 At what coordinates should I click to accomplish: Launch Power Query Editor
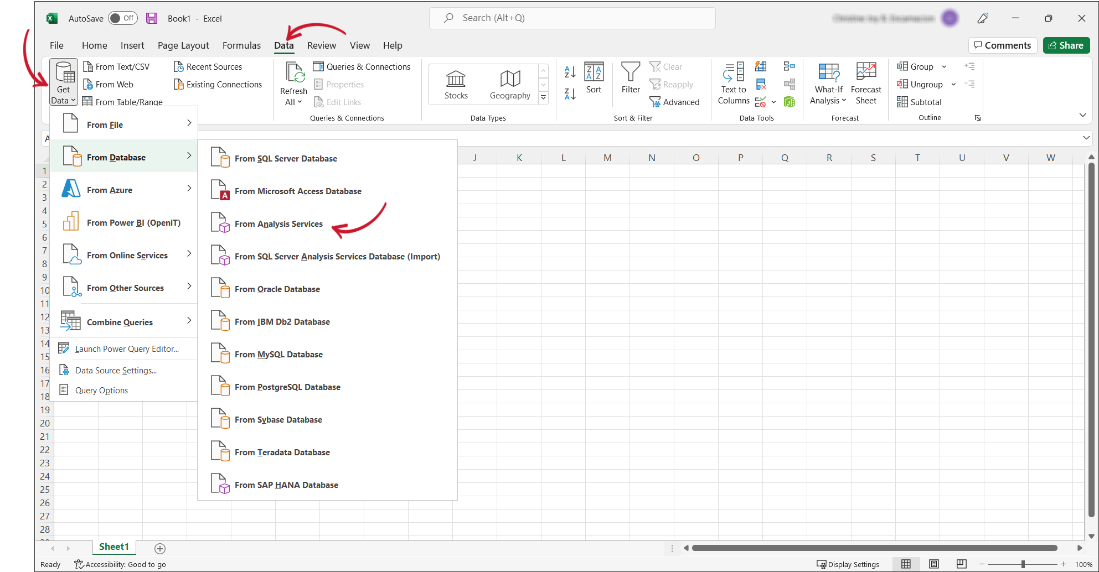[124, 349]
